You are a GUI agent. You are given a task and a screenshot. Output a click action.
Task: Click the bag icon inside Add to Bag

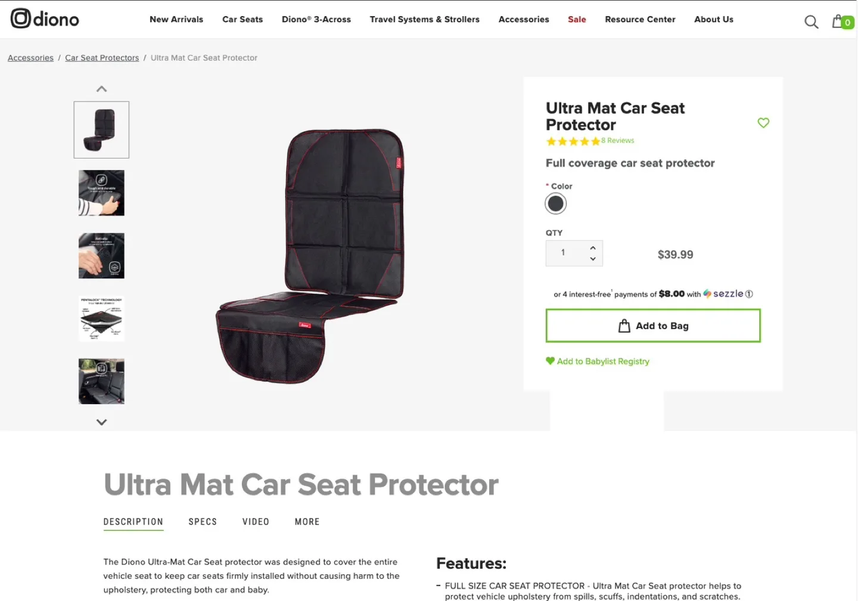624,326
